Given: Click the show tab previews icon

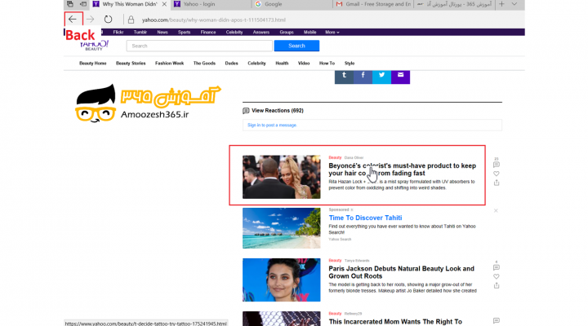Looking at the screenshot, I should pyautogui.click(x=83, y=4).
